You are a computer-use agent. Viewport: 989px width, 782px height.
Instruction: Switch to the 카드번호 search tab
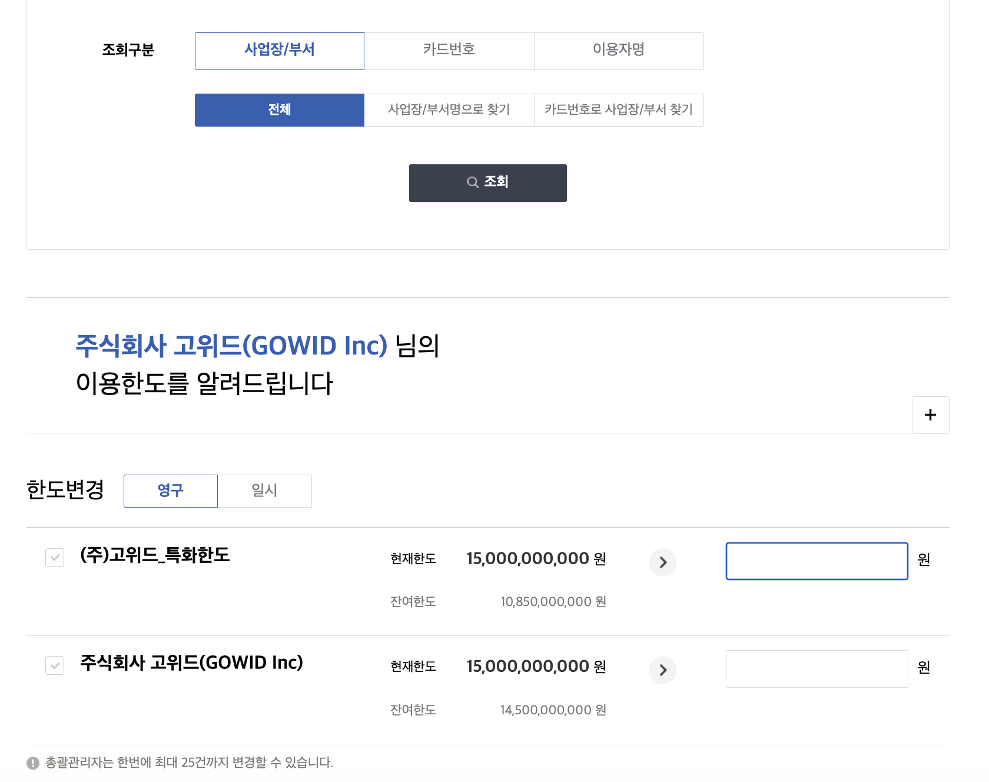(449, 51)
